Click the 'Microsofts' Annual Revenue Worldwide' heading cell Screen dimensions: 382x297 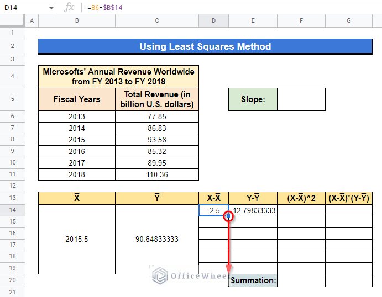(x=118, y=77)
